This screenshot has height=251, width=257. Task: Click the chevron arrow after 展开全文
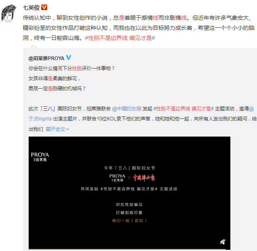pyautogui.click(x=67, y=129)
